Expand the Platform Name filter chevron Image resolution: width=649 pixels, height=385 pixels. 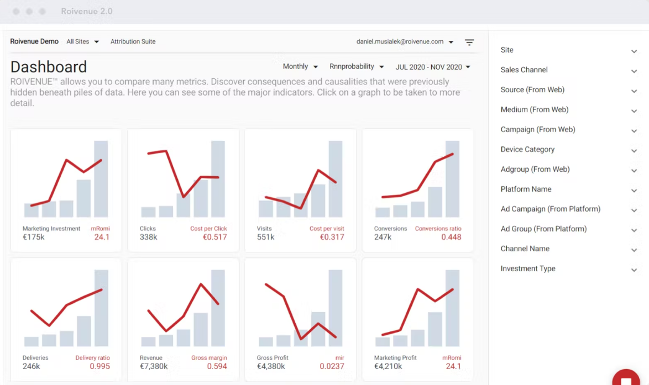coord(634,190)
